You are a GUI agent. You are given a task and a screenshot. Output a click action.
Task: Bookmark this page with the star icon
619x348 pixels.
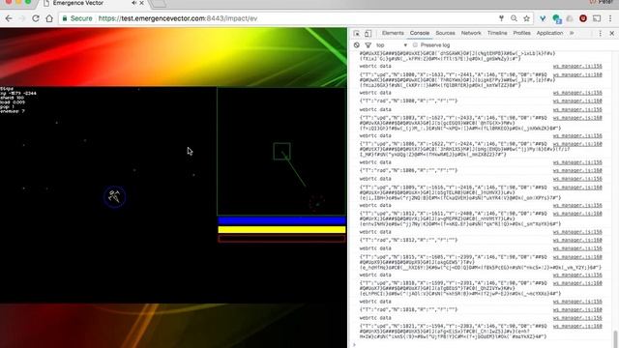[526, 18]
